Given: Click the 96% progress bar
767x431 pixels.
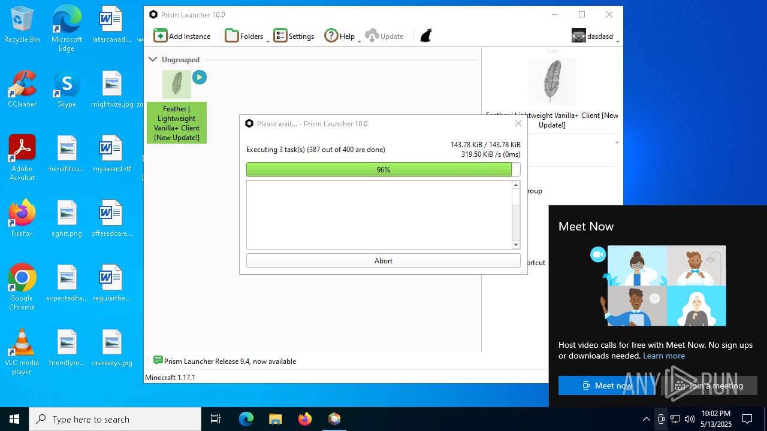Looking at the screenshot, I should (x=383, y=169).
